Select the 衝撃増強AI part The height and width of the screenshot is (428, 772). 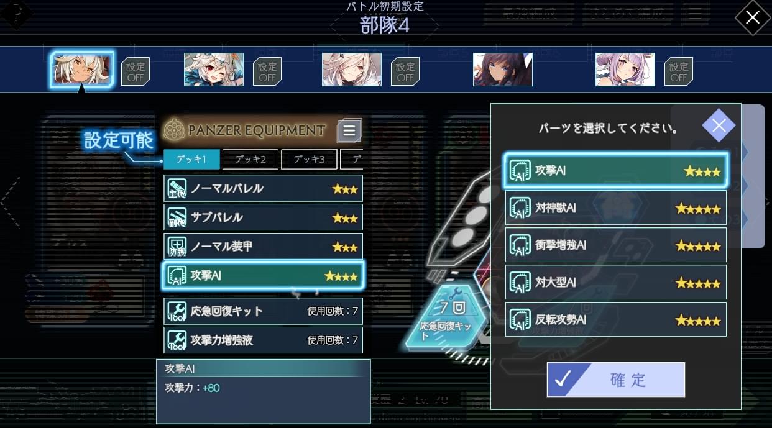point(616,245)
